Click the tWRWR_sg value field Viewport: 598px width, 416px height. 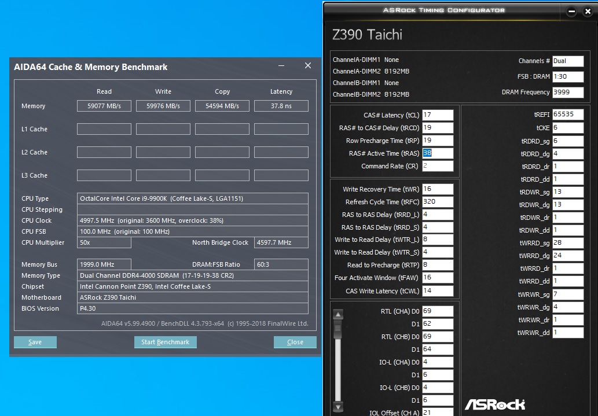[568, 294]
